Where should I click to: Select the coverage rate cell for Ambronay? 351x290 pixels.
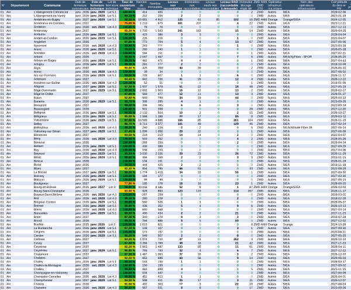coord(126,29)
